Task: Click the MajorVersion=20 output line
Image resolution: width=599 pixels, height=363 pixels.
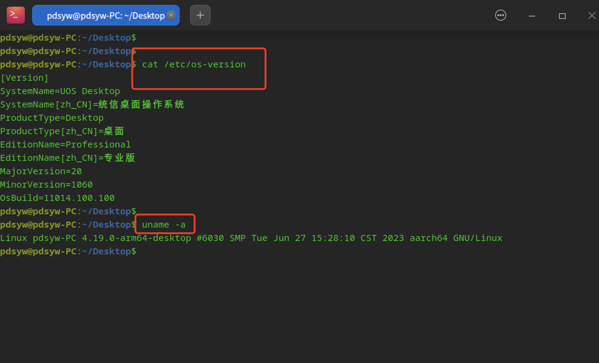Action: (41, 171)
